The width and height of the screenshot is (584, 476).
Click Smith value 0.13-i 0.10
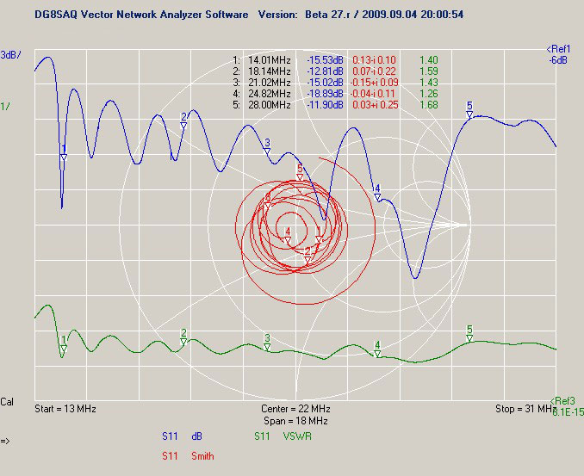pos(375,60)
